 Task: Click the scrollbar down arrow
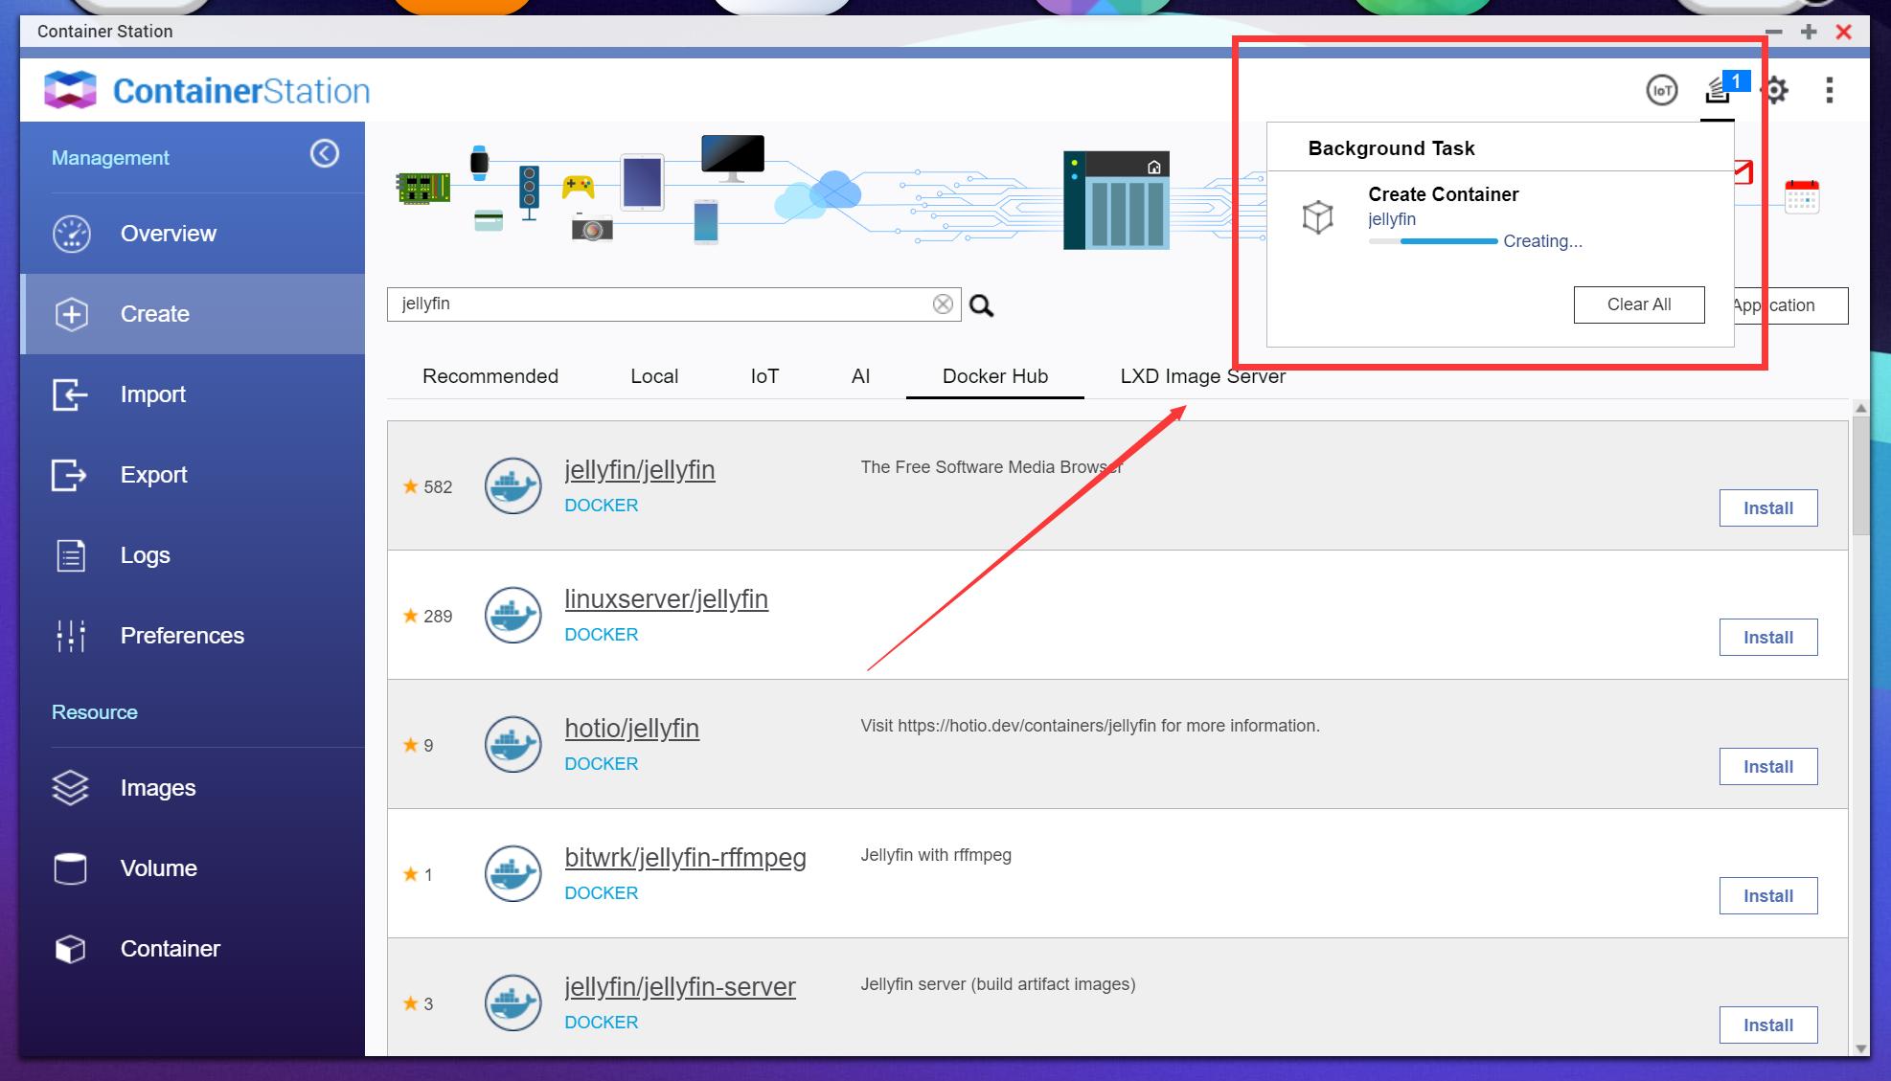(x=1860, y=1047)
